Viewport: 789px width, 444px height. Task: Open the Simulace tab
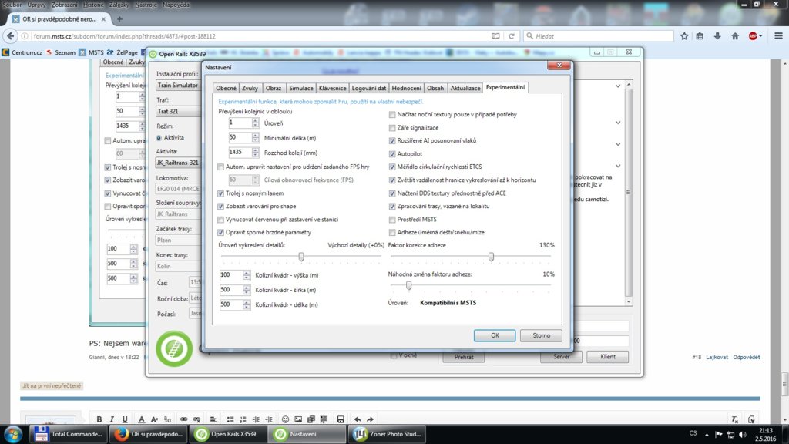(x=301, y=88)
